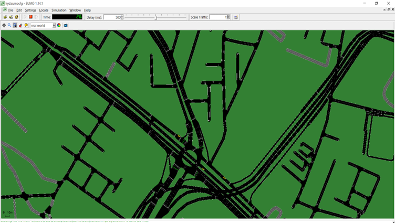395x223 pixels.
Task: Expand the 'real world' color scheme dropdown
Action: 54,25
